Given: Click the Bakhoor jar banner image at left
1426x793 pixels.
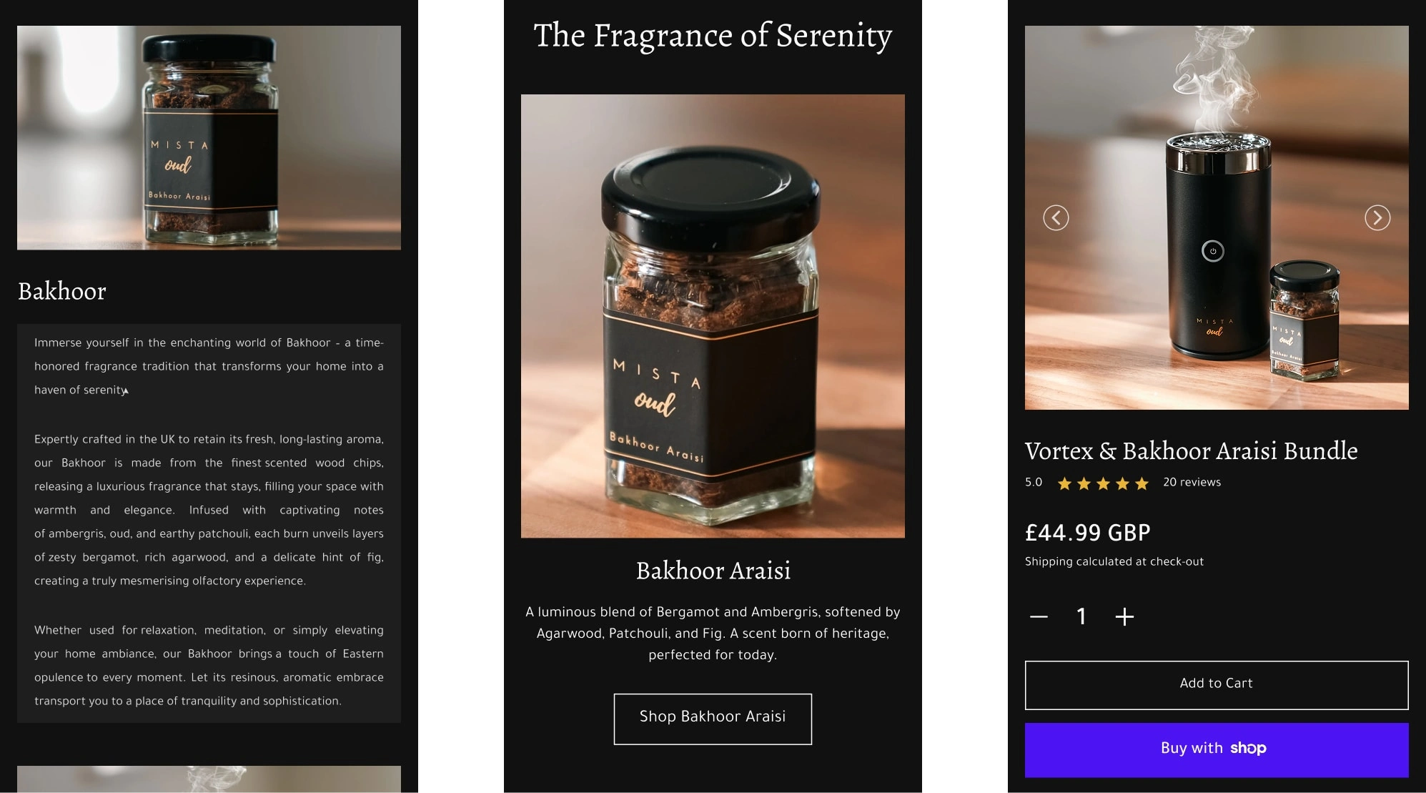Looking at the screenshot, I should [x=209, y=138].
